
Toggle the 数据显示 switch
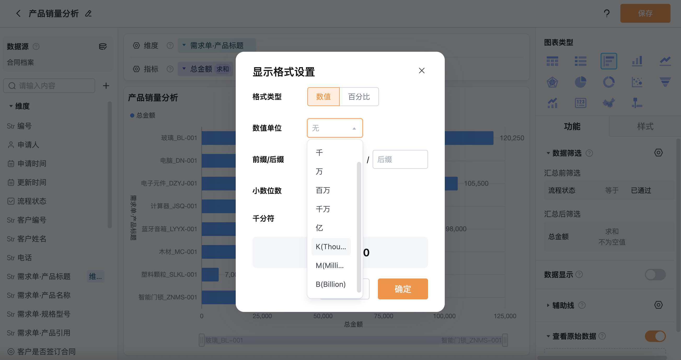(655, 275)
